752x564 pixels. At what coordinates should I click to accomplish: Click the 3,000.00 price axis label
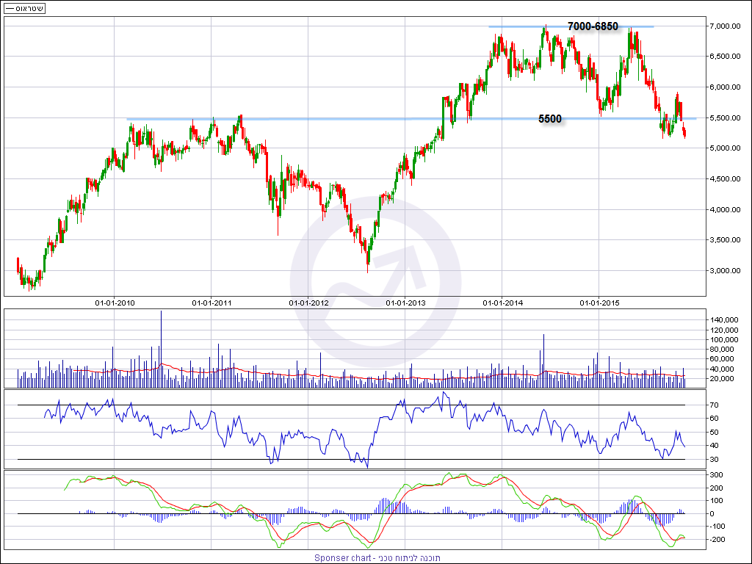pos(724,271)
